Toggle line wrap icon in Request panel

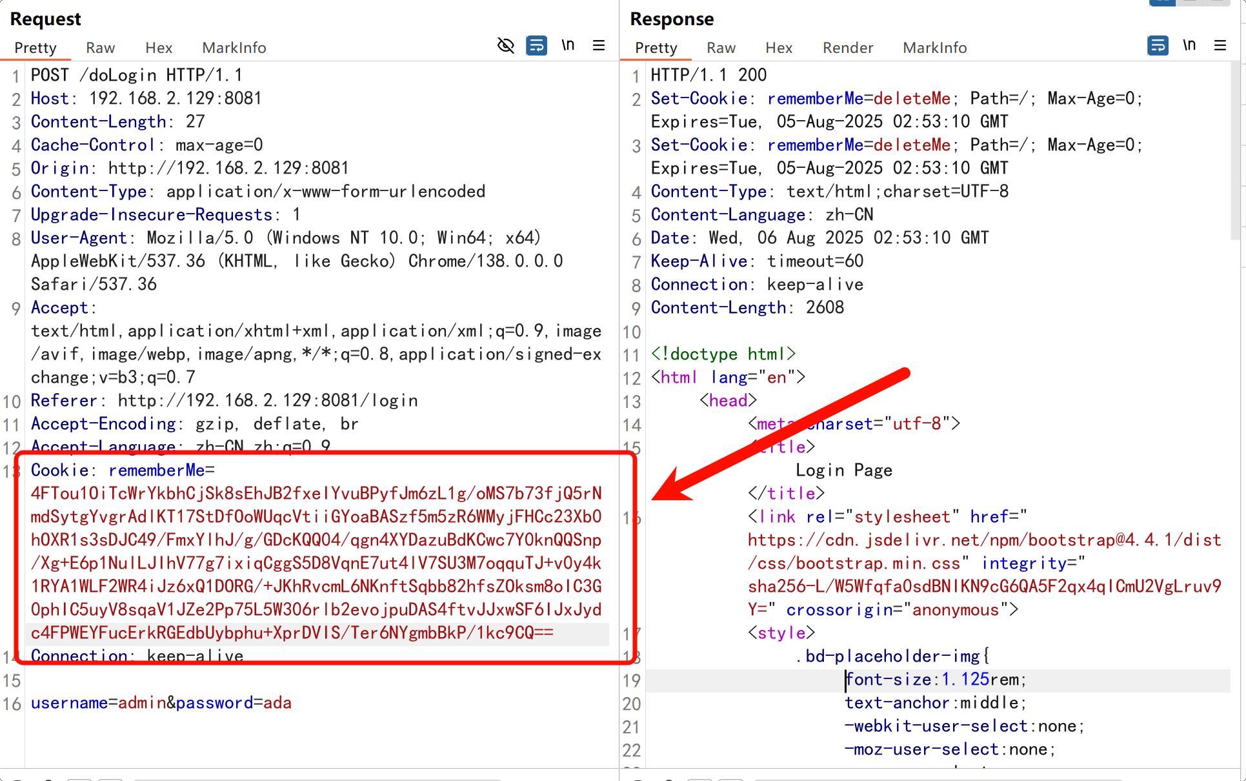tap(536, 45)
